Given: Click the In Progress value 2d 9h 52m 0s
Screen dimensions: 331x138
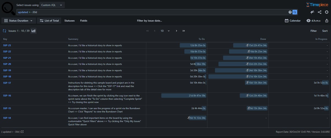Looking at the screenshot, I should pos(321,108).
